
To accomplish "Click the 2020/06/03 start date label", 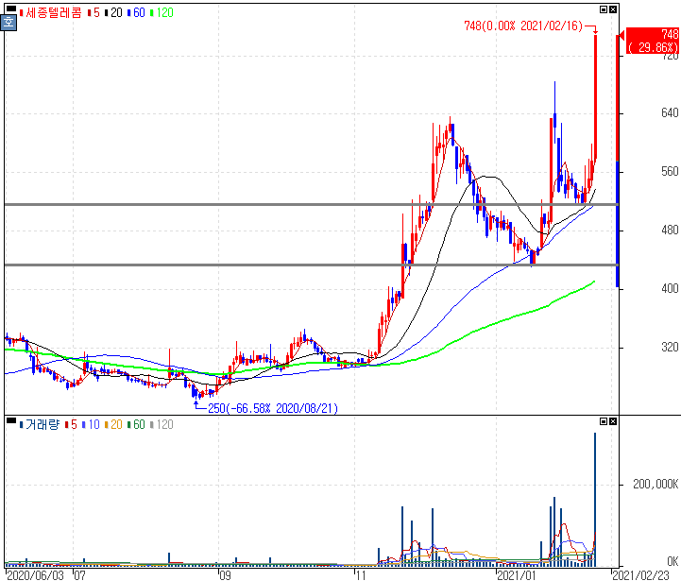I will 36,575.
